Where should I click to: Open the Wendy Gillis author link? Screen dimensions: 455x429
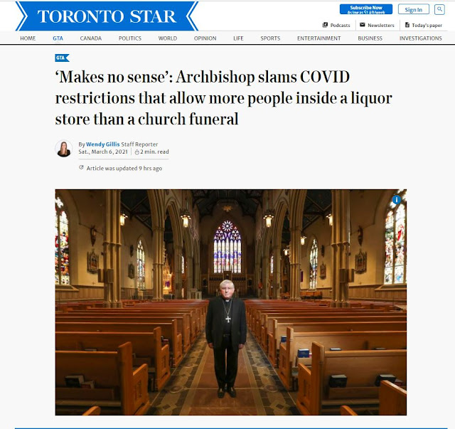102,144
